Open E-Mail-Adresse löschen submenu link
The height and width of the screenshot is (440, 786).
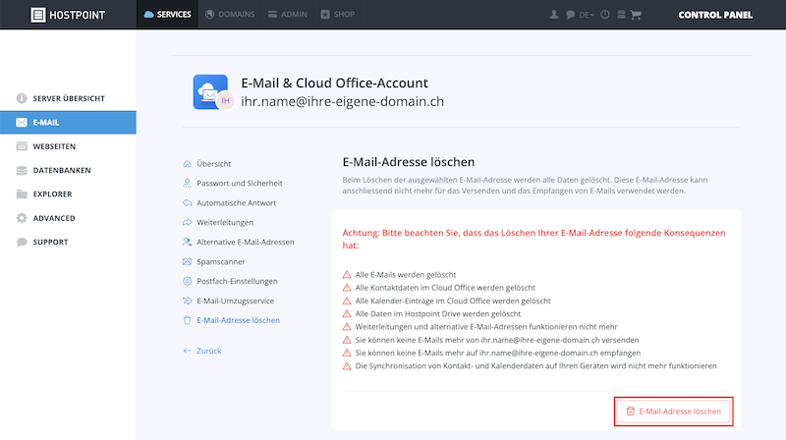[238, 320]
